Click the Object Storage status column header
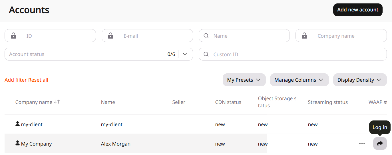This screenshot has height=155, width=392. coord(277,102)
